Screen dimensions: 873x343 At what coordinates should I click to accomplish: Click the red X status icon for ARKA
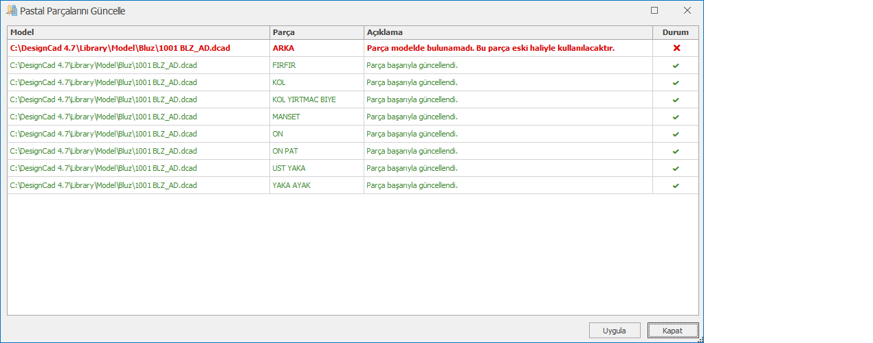[676, 48]
